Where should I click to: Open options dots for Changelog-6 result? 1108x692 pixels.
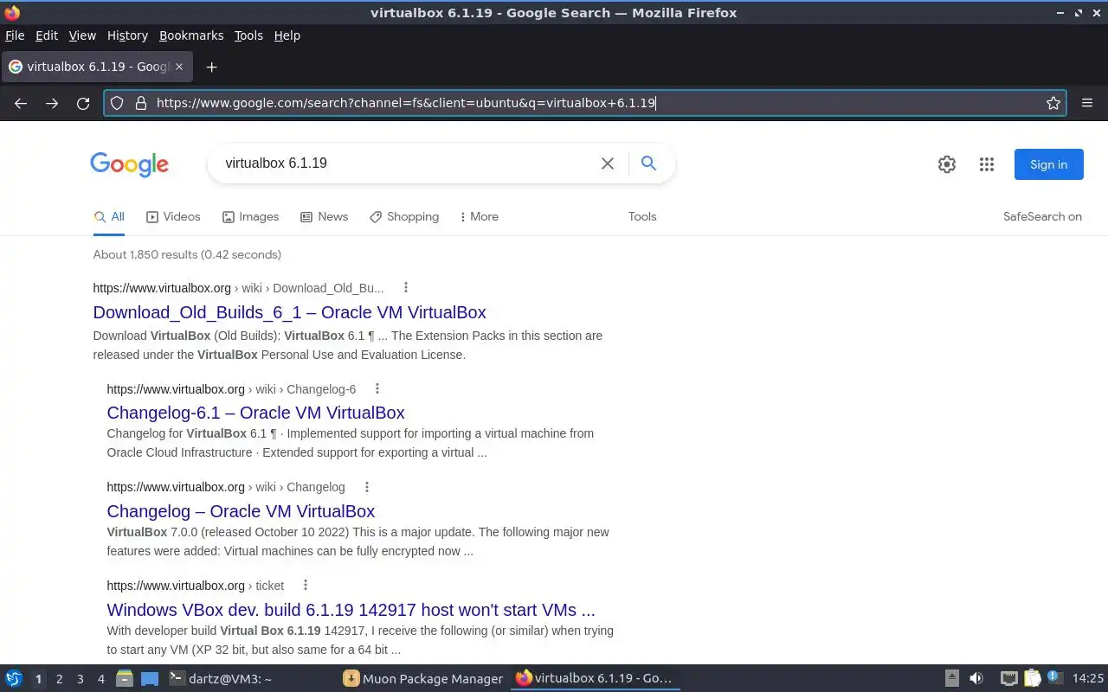377,389
